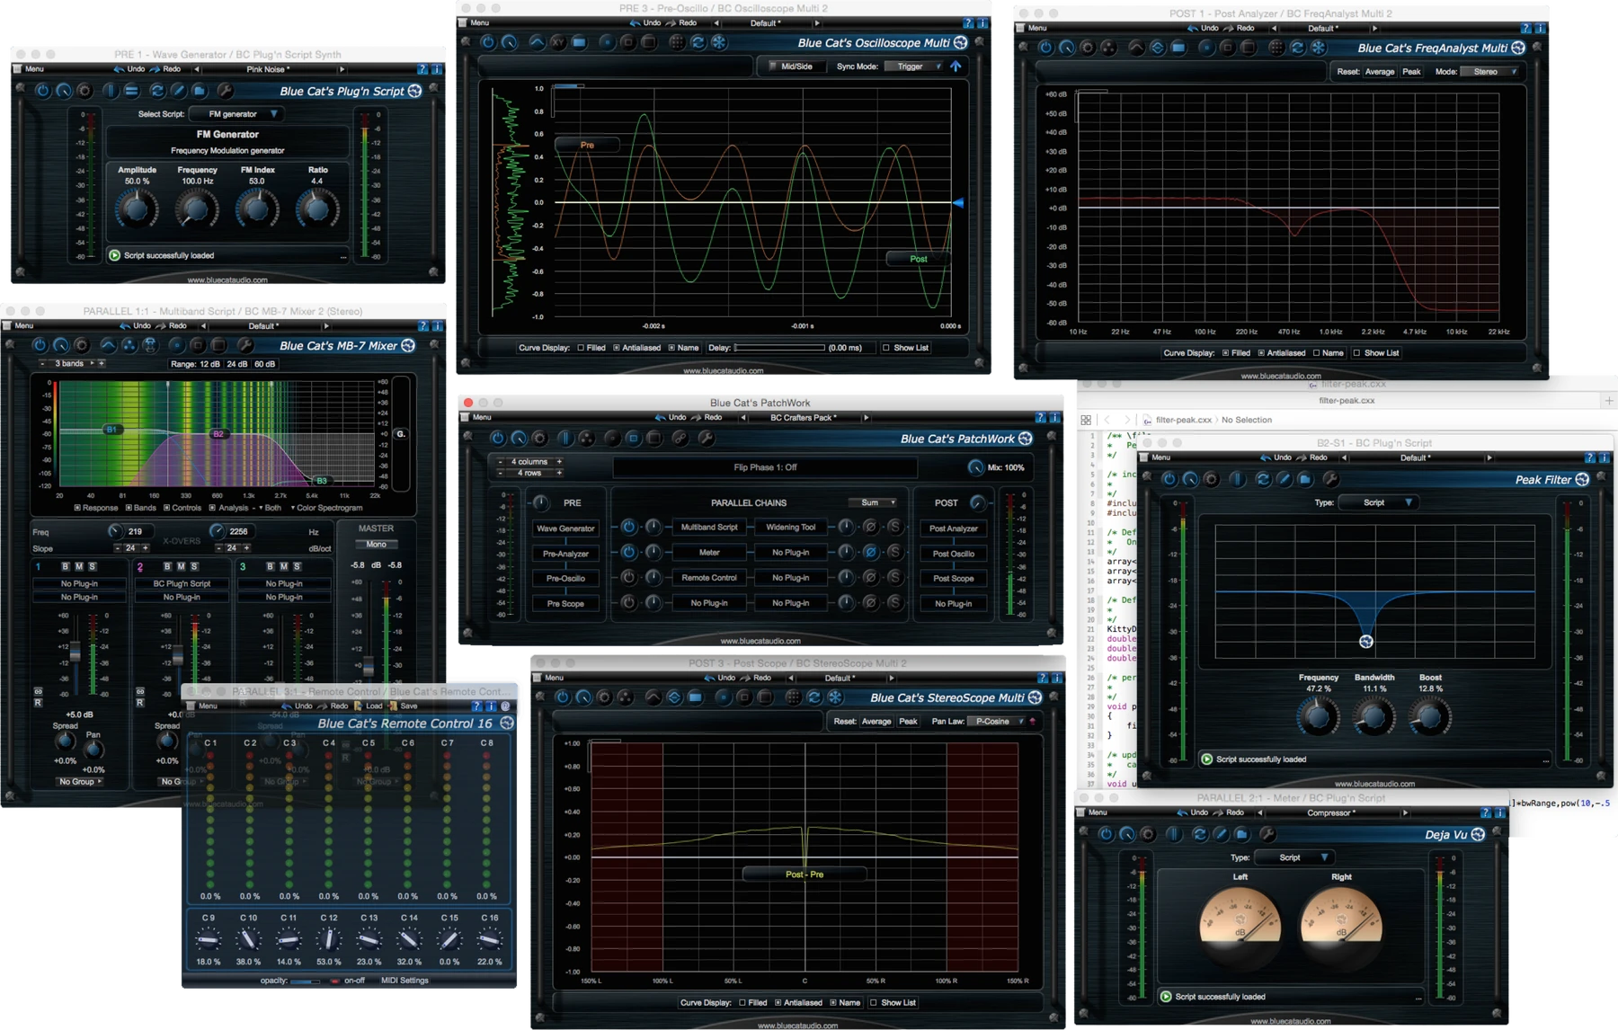
Task: Toggle Filled checkbox in Oscilloscope curve display
Action: tap(581, 348)
